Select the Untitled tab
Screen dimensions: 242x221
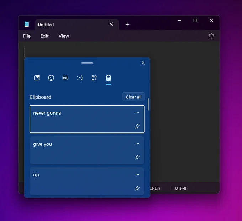click(x=77, y=25)
